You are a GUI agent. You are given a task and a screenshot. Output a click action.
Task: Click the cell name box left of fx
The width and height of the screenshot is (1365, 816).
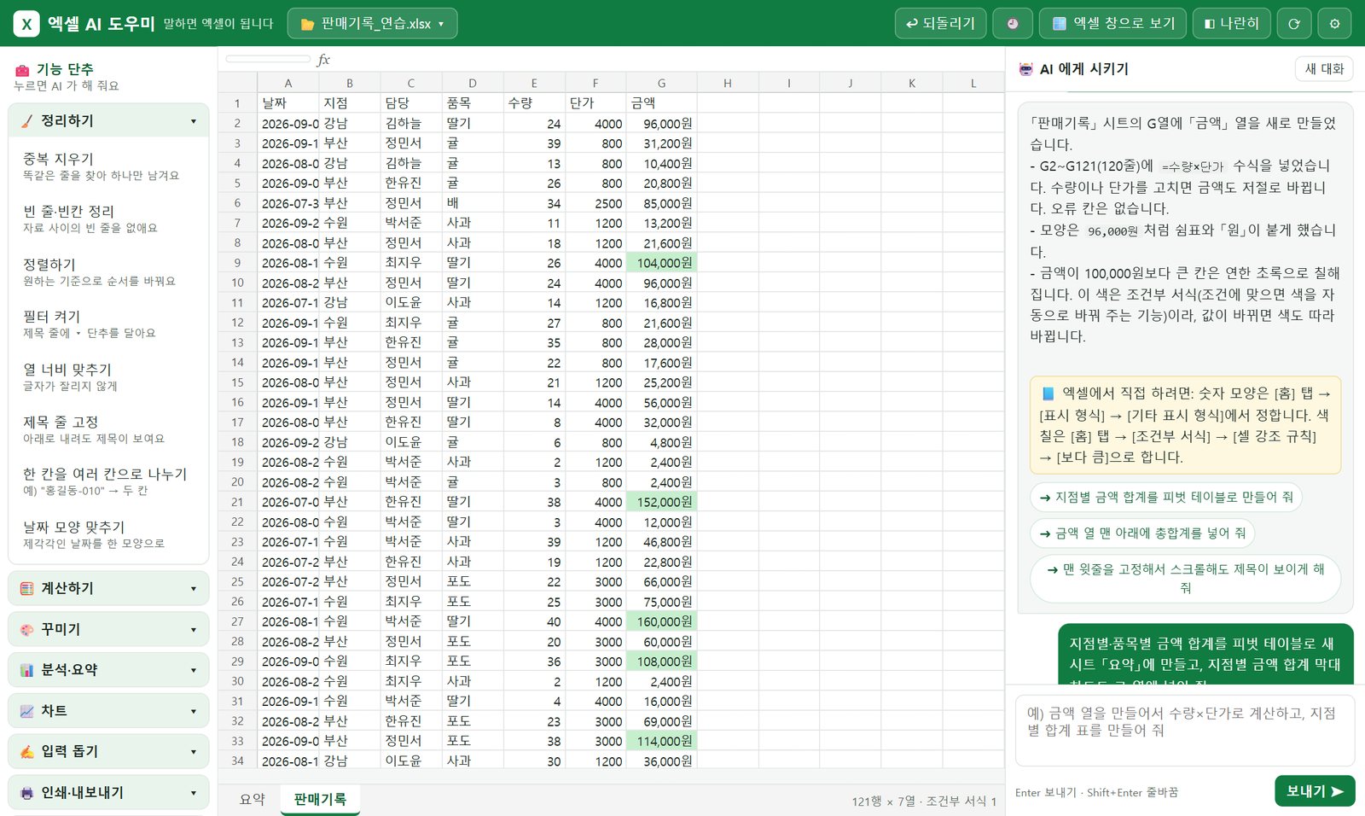[x=268, y=59]
